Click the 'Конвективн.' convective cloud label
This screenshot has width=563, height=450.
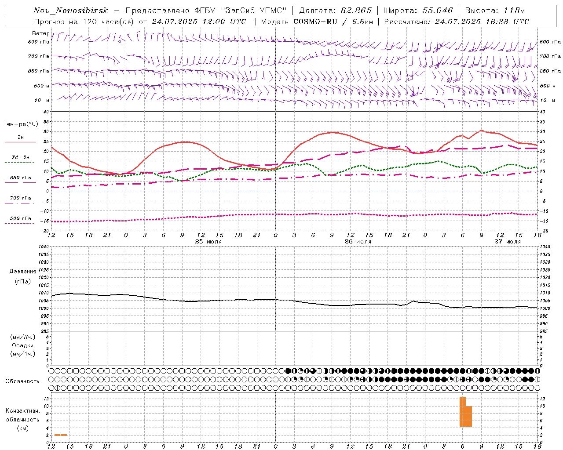(x=23, y=411)
